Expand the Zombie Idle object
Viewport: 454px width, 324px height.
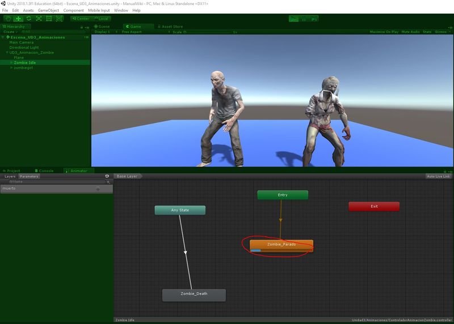point(11,62)
